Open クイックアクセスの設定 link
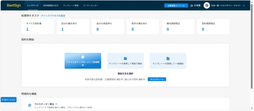 pyautogui.click(x=53, y=16)
